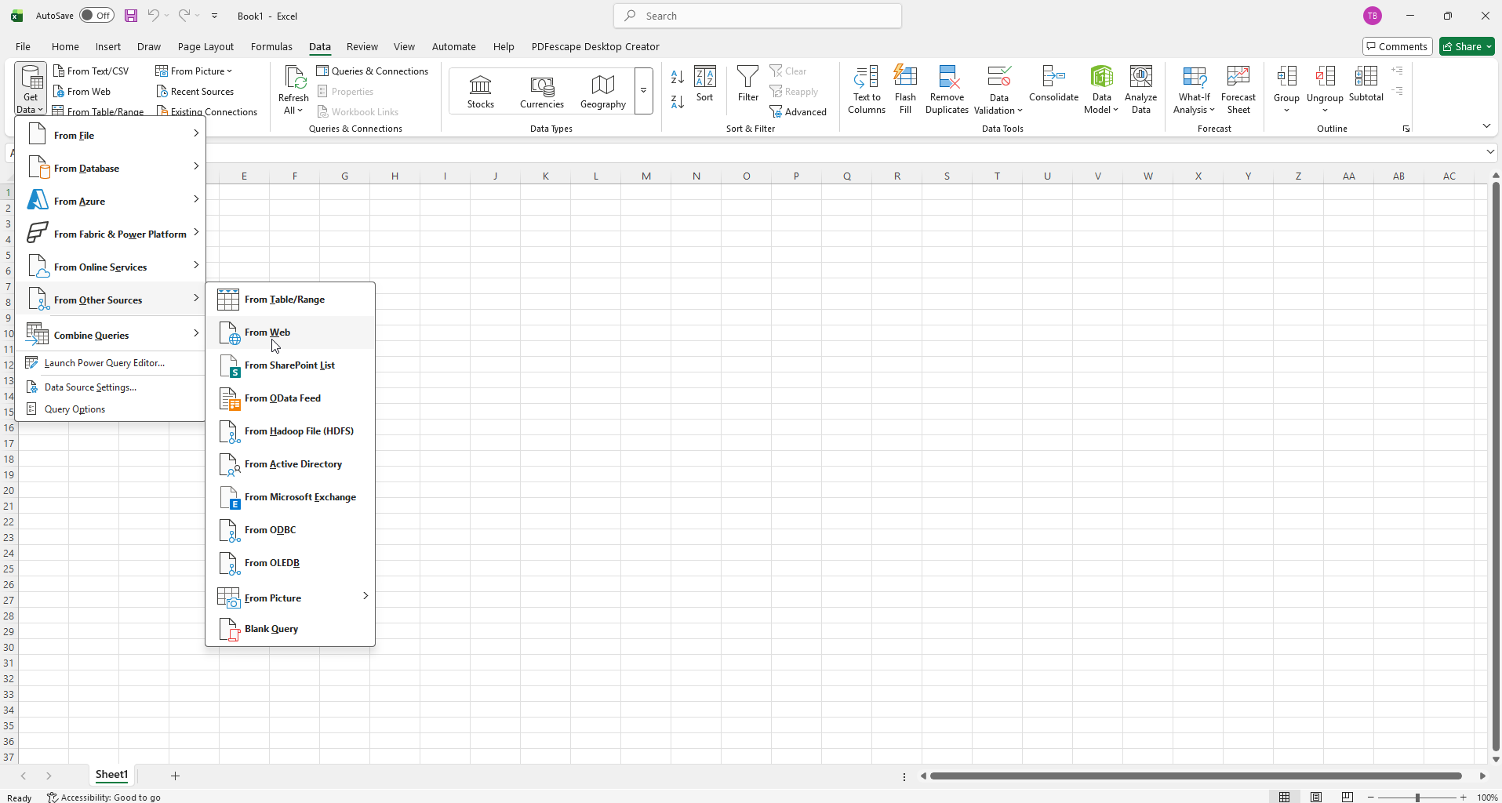The width and height of the screenshot is (1502, 803).
Task: Expand Combine Queries submenu
Action: tap(111, 335)
